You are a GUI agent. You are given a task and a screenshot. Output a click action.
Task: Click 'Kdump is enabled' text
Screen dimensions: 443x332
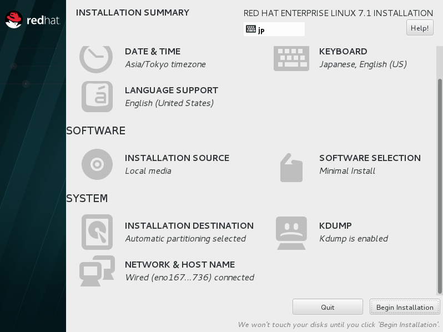tap(354, 239)
